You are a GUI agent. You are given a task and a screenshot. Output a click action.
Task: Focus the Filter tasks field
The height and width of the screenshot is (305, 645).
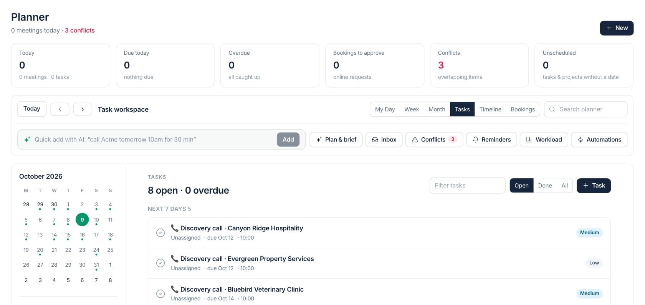pyautogui.click(x=467, y=186)
